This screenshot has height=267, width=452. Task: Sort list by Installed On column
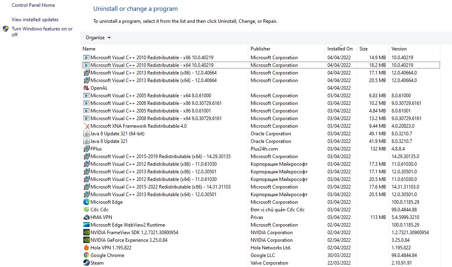coord(340,49)
